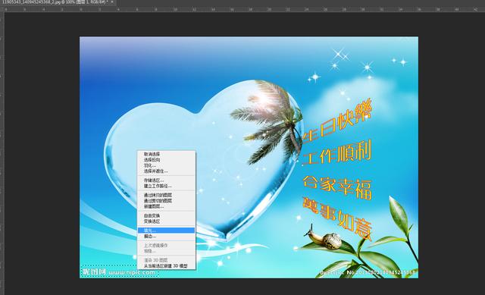Choose 选择反向 (Select Inverse) menu entry
Image resolution: width=485 pixels, height=295 pixels.
coord(166,160)
